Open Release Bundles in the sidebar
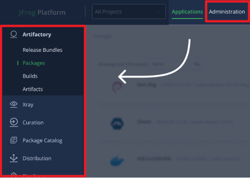The width and height of the screenshot is (250, 178). 43,50
